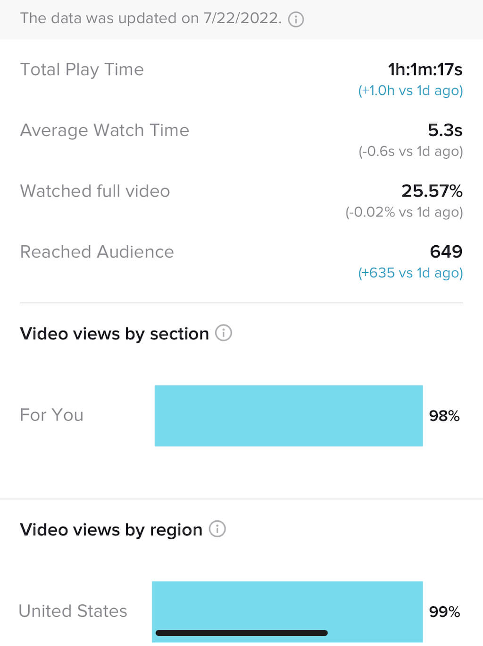The height and width of the screenshot is (646, 483).
Task: Select the Reached Audience label
Action: click(97, 252)
